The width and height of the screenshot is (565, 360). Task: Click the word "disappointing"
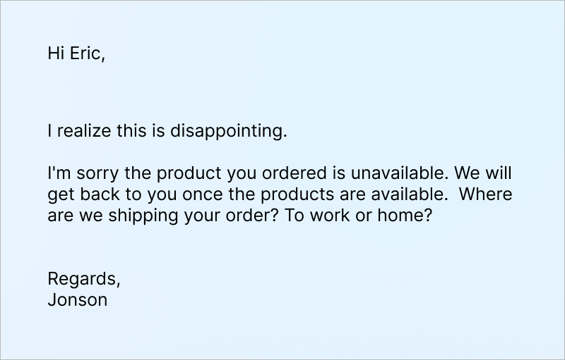click(x=228, y=132)
